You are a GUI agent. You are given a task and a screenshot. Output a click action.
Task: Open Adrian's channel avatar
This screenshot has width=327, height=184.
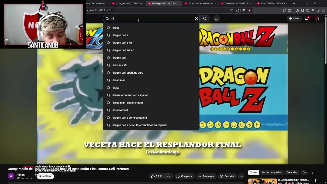(11, 176)
